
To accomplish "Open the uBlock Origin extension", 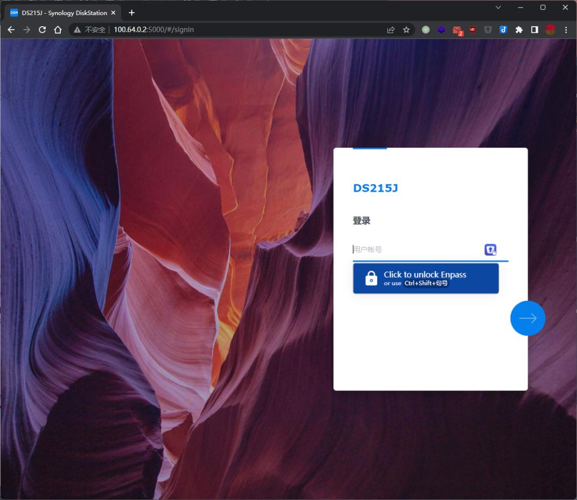I will pyautogui.click(x=472, y=29).
